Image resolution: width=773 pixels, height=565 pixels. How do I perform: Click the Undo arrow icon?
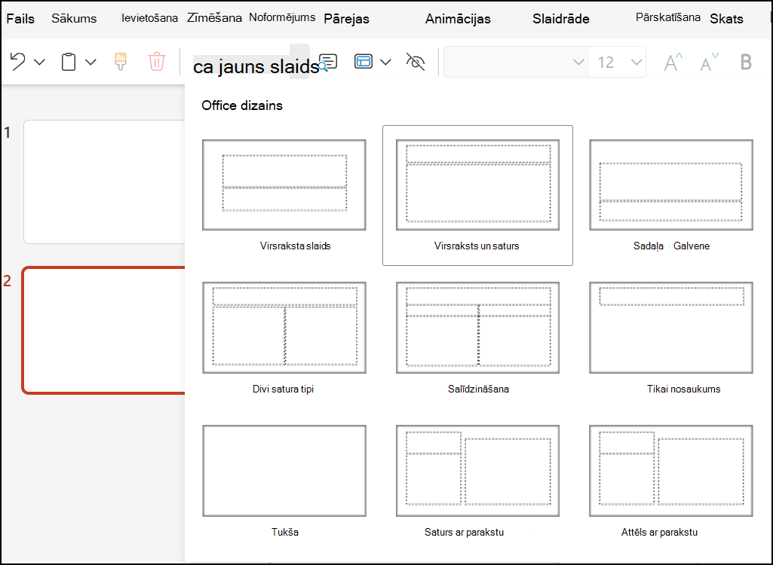(x=18, y=62)
